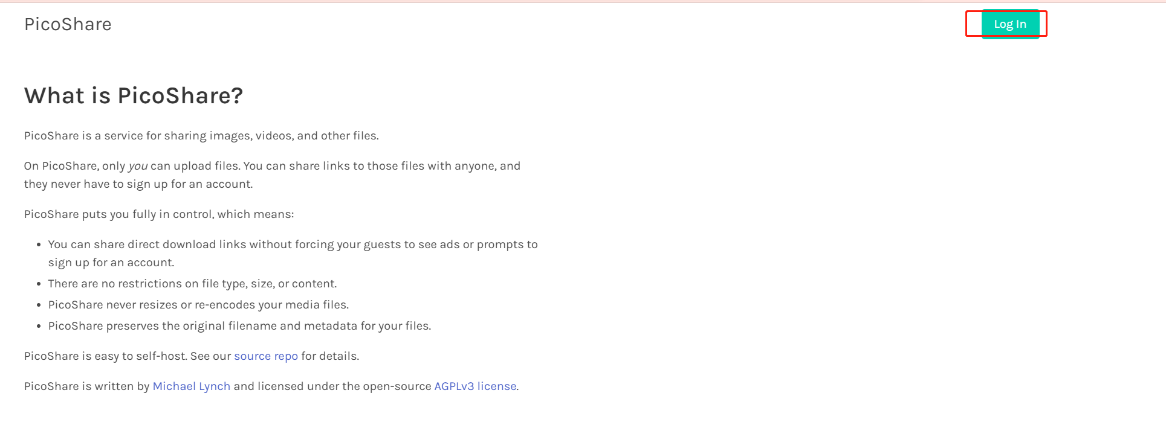Open the AGPLv3 license link

click(x=475, y=386)
